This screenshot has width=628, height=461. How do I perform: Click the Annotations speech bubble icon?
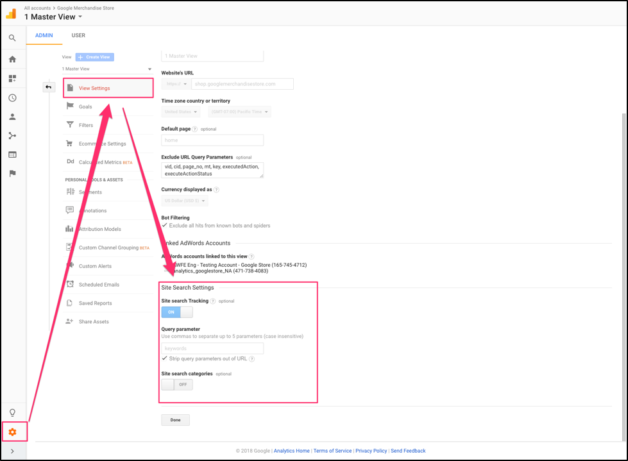(x=70, y=210)
